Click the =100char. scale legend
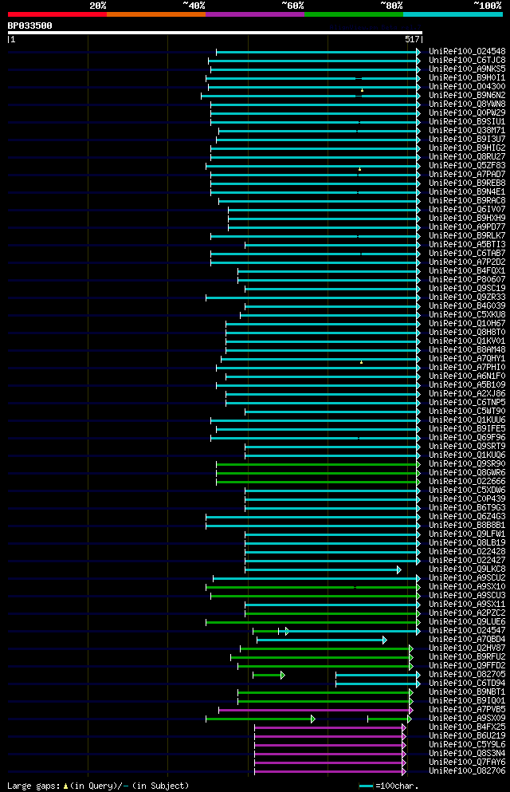Image resolution: width=510 pixels, height=792 pixels. pyautogui.click(x=389, y=786)
